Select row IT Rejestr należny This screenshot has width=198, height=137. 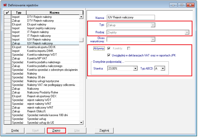pyautogui.click(x=42, y=32)
